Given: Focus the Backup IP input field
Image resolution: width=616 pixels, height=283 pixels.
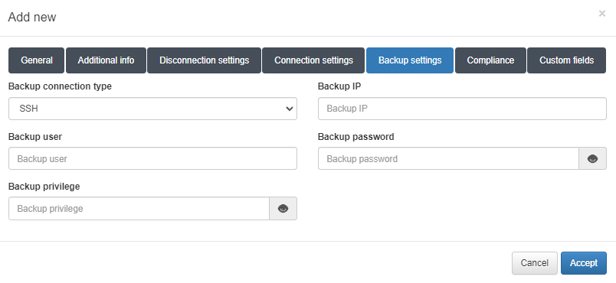Looking at the screenshot, I should (462, 109).
